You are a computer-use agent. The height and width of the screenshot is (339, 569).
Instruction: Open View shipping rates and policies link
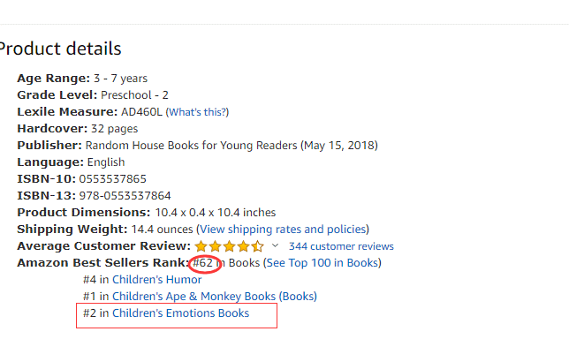point(283,230)
